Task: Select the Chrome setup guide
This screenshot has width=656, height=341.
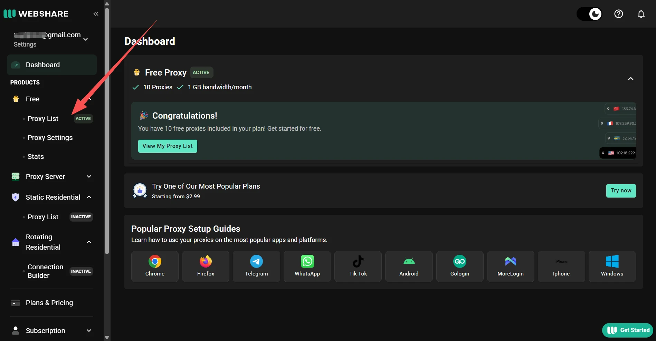Action: 154,266
